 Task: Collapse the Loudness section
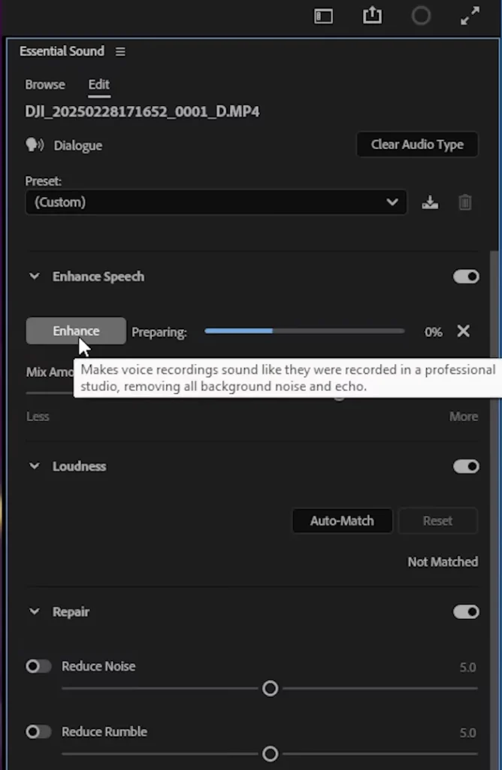tap(35, 466)
